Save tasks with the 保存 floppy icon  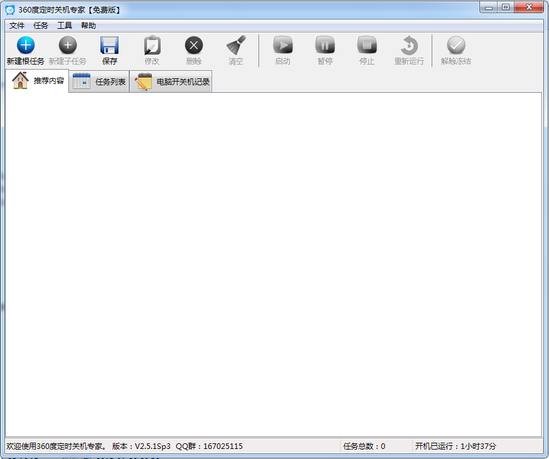[x=110, y=45]
